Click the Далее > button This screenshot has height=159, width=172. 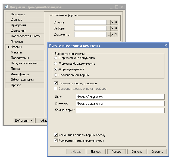pos(96,152)
